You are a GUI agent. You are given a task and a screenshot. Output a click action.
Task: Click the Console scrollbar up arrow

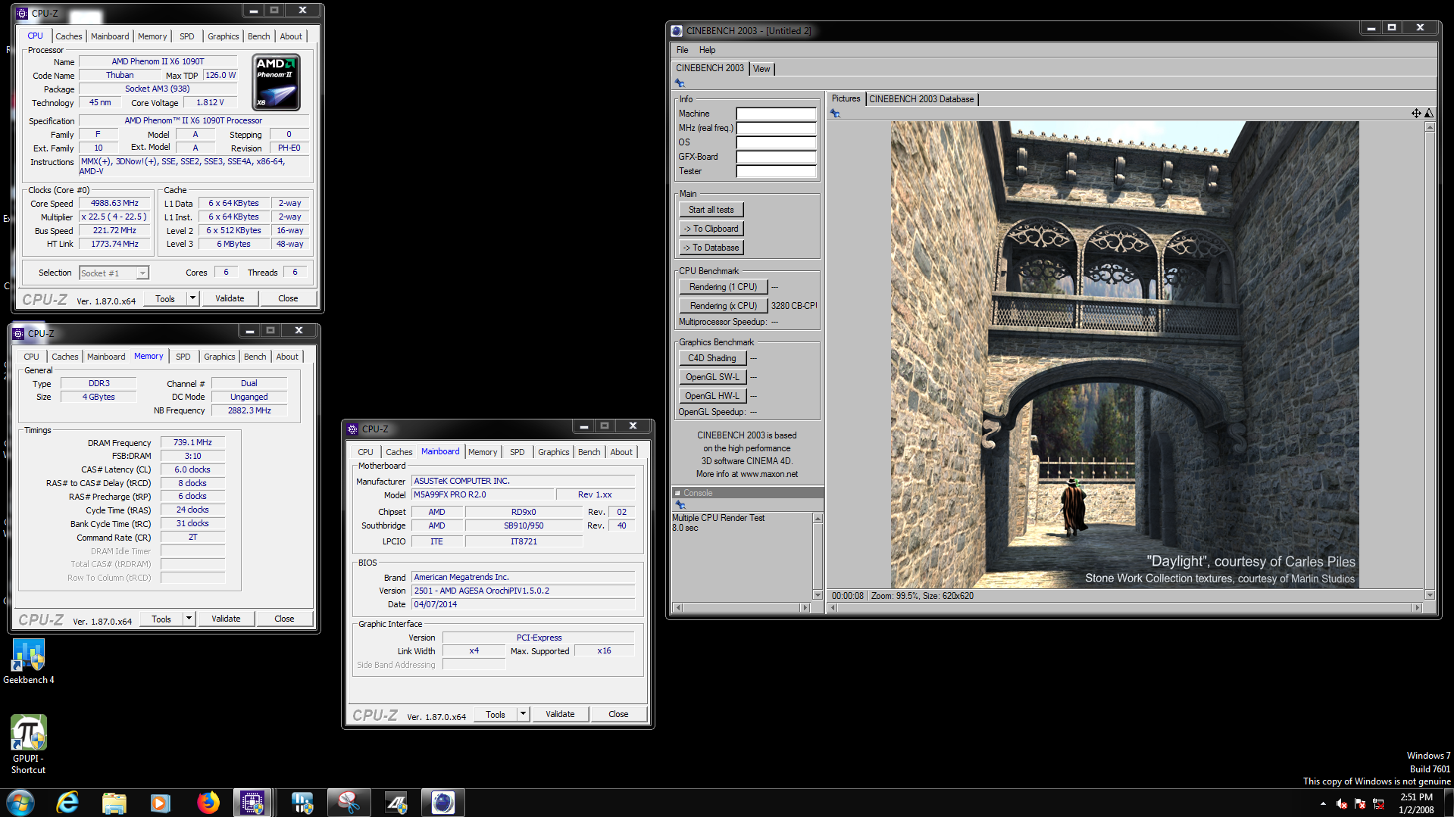tap(818, 519)
